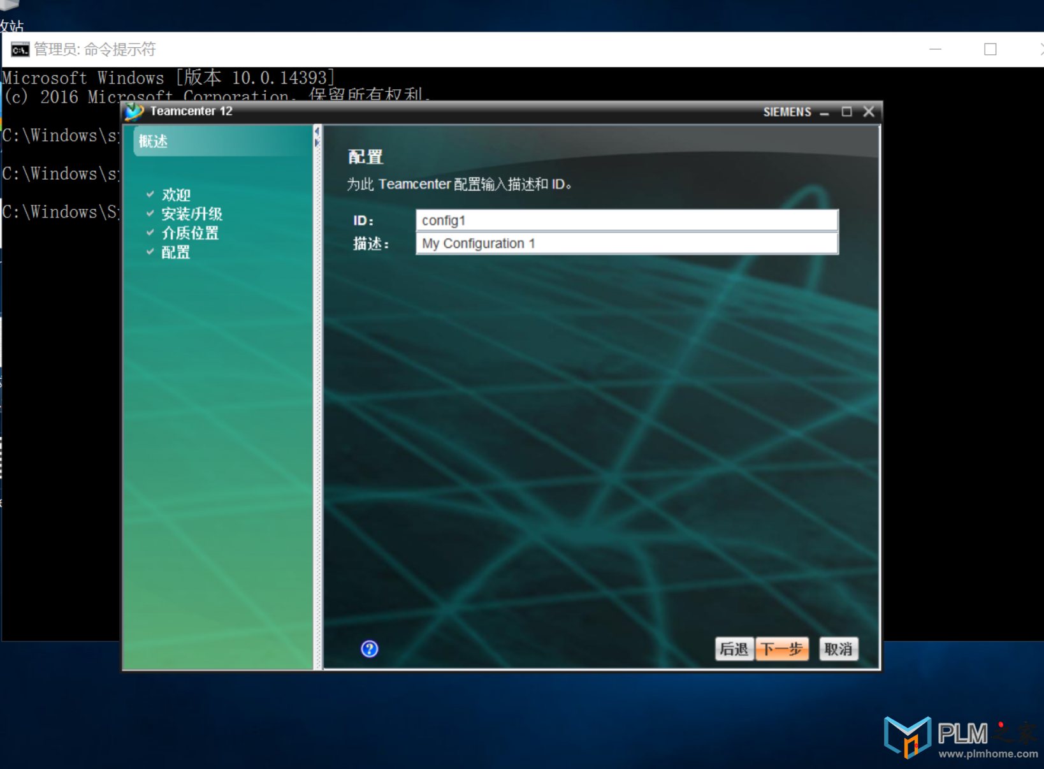This screenshot has width=1044, height=769.
Task: Click the 下一步 (Next) button
Action: click(x=781, y=649)
